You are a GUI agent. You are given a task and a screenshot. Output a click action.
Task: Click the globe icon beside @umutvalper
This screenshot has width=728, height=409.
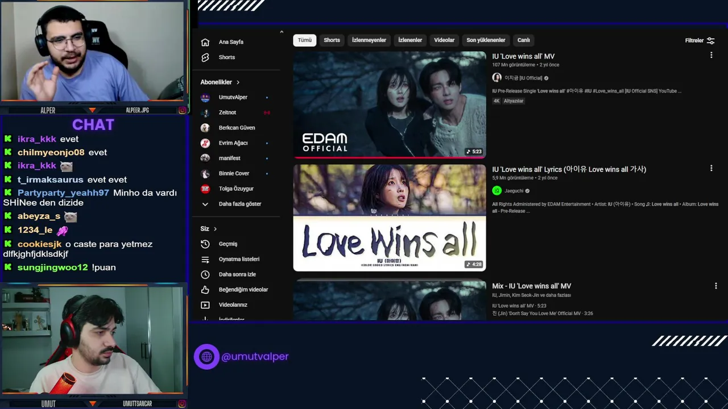click(x=206, y=357)
